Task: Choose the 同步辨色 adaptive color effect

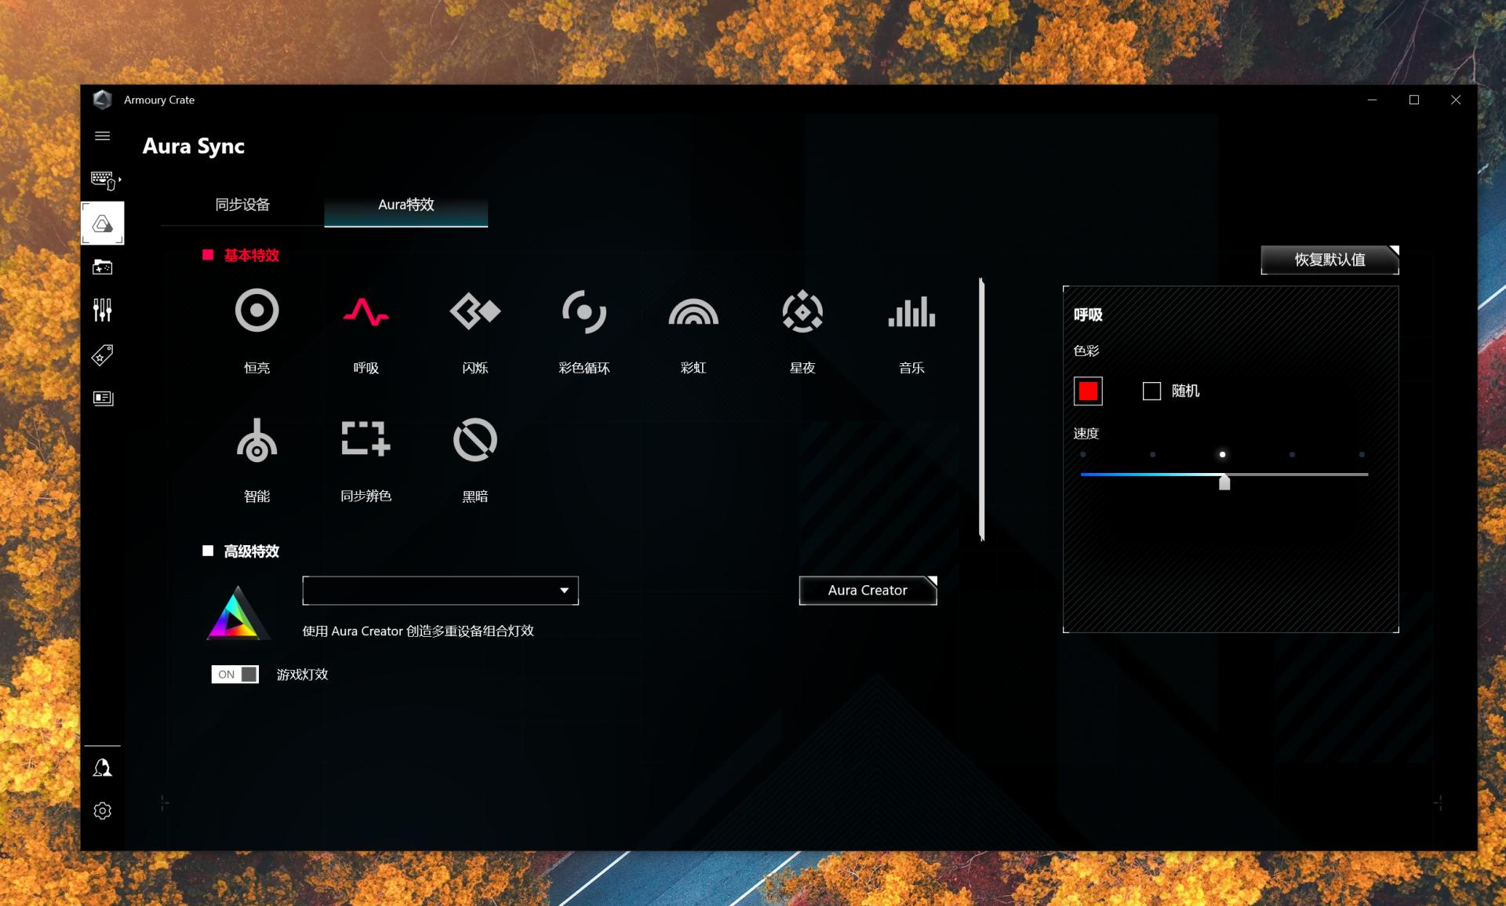Action: pyautogui.click(x=366, y=439)
